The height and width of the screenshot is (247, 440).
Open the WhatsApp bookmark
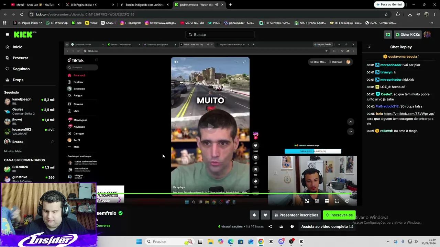57,23
